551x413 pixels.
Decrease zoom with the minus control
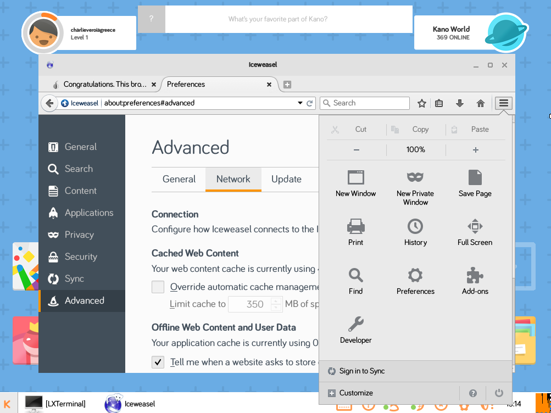356,149
